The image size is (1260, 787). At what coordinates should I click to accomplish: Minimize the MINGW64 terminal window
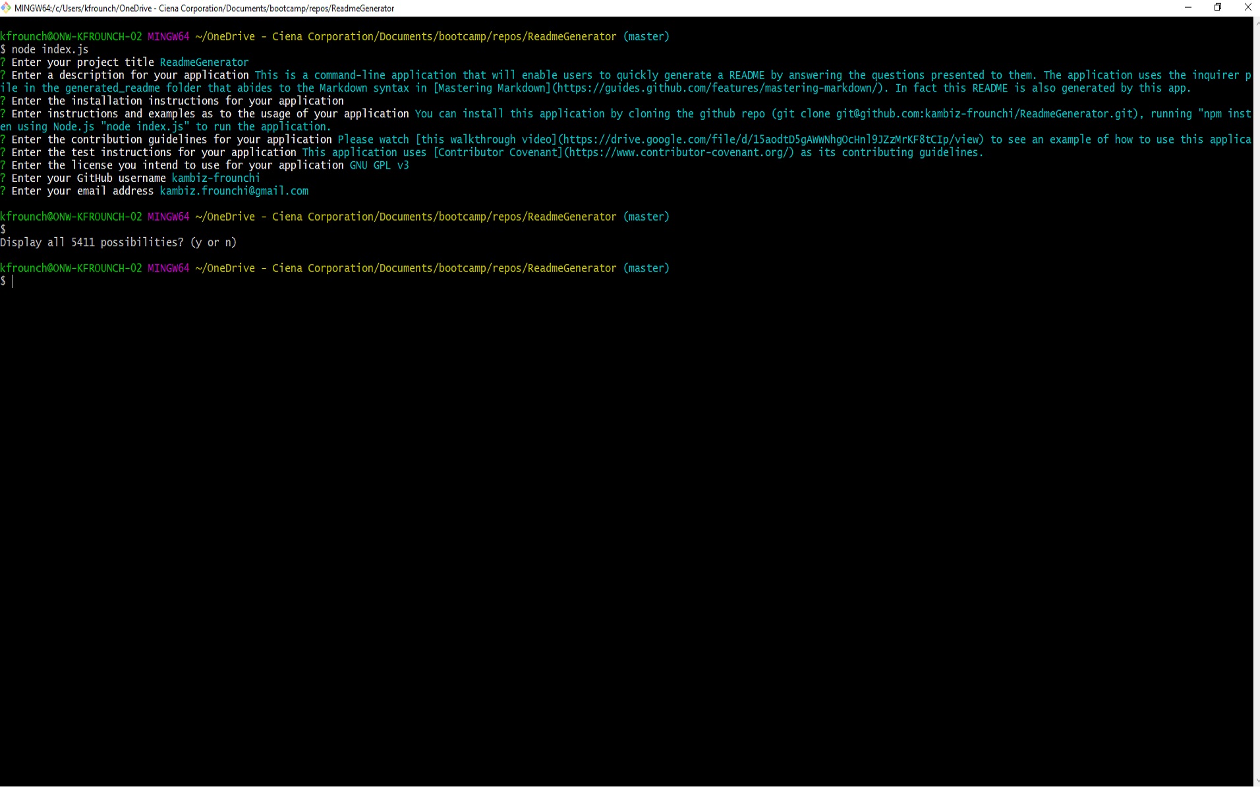click(x=1188, y=8)
